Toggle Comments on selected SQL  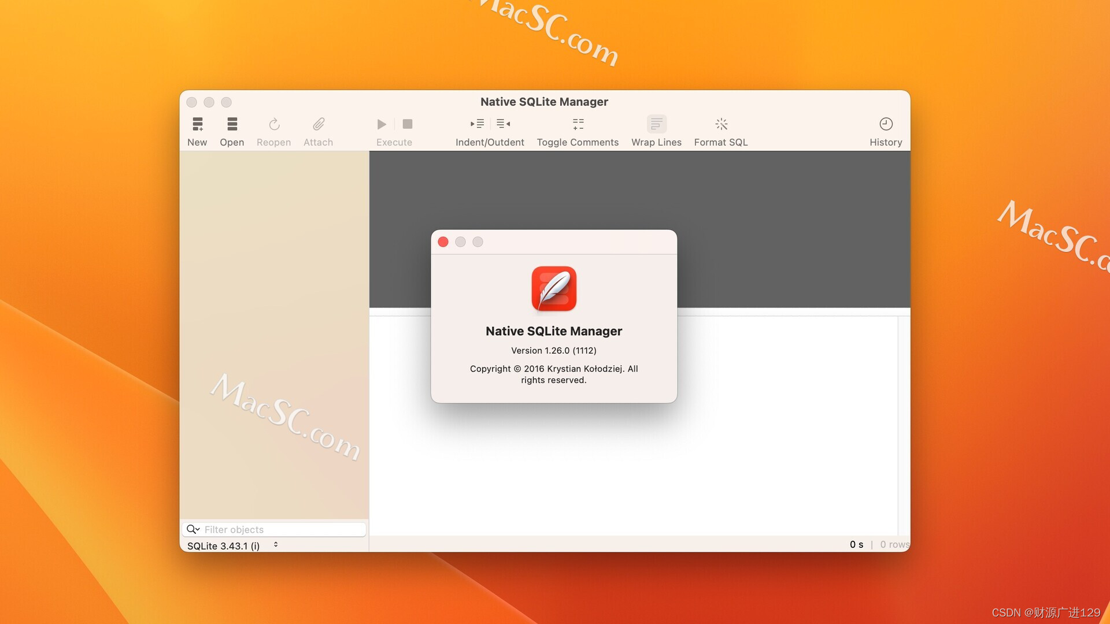578,124
